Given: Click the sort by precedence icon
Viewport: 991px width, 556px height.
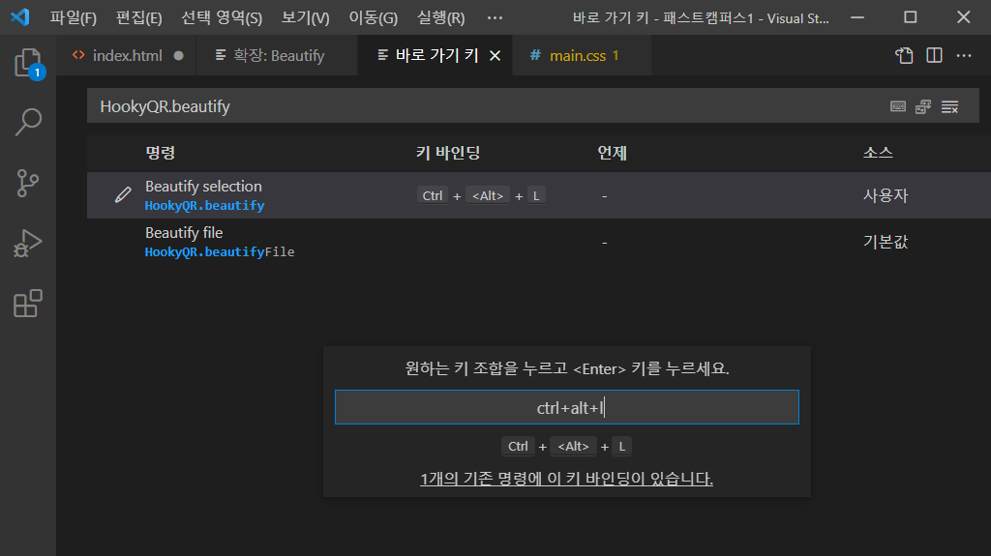Looking at the screenshot, I should pyautogui.click(x=923, y=106).
